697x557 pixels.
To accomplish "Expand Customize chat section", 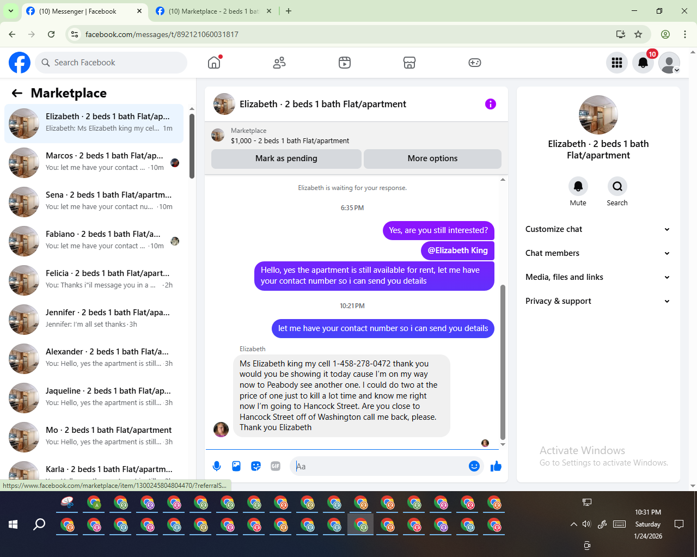I will (598, 229).
